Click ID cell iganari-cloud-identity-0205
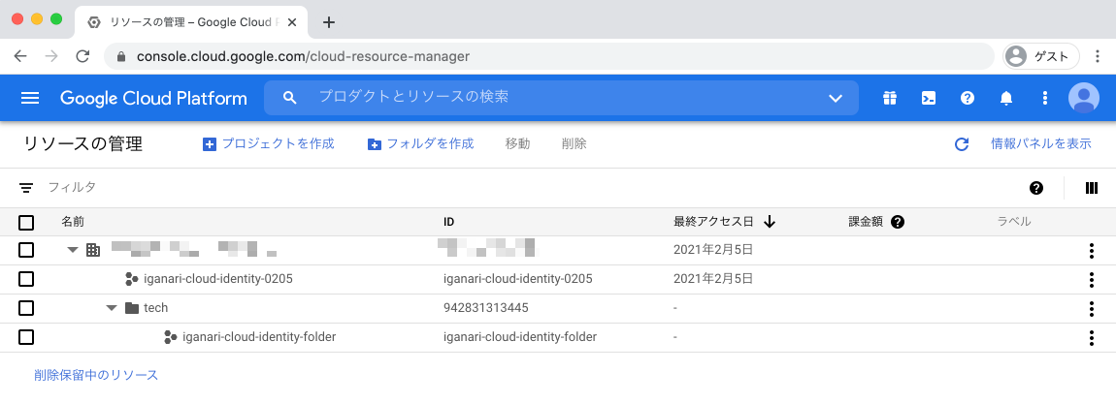Image resolution: width=1116 pixels, height=403 pixels. coord(517,279)
